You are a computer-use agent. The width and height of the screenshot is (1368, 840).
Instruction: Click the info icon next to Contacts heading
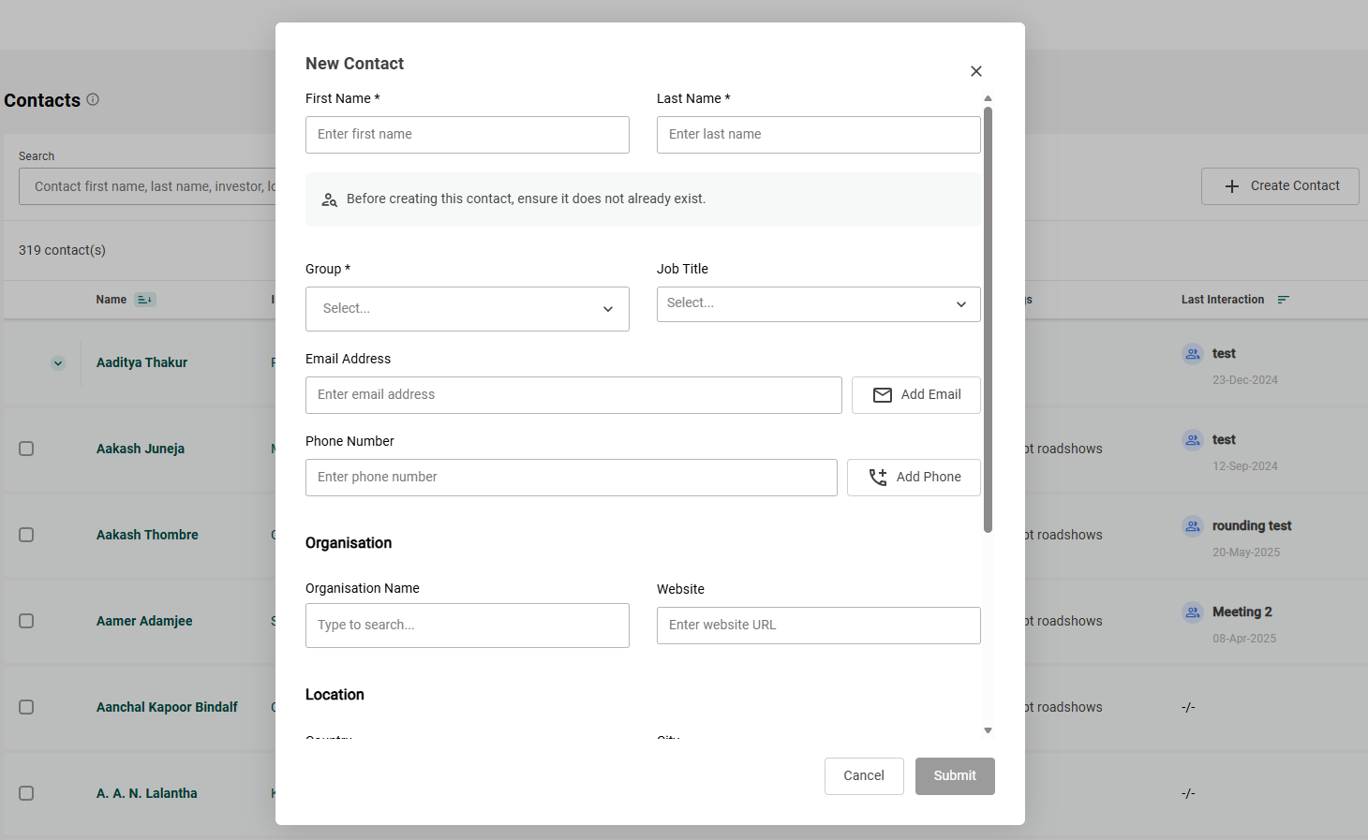[93, 99]
